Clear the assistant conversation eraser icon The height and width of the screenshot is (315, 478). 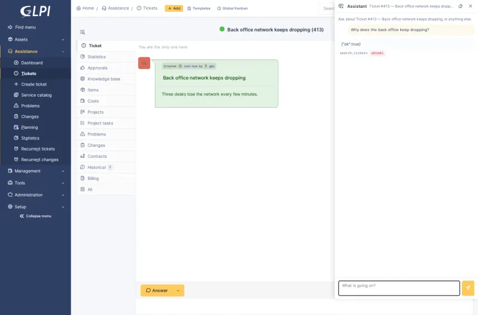tap(460, 6)
